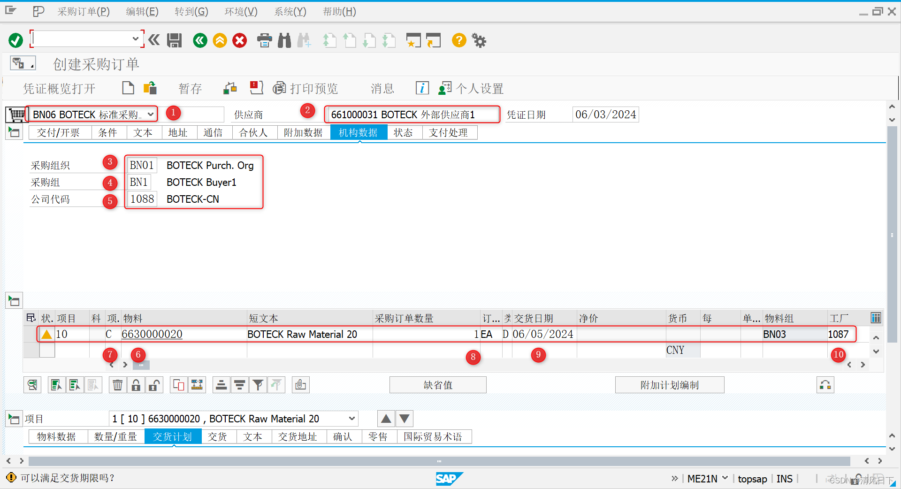This screenshot has height=489, width=901.
Task: Select the row 10 selector box
Action: point(31,334)
